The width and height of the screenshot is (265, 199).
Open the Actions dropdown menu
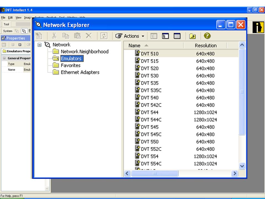click(x=130, y=36)
